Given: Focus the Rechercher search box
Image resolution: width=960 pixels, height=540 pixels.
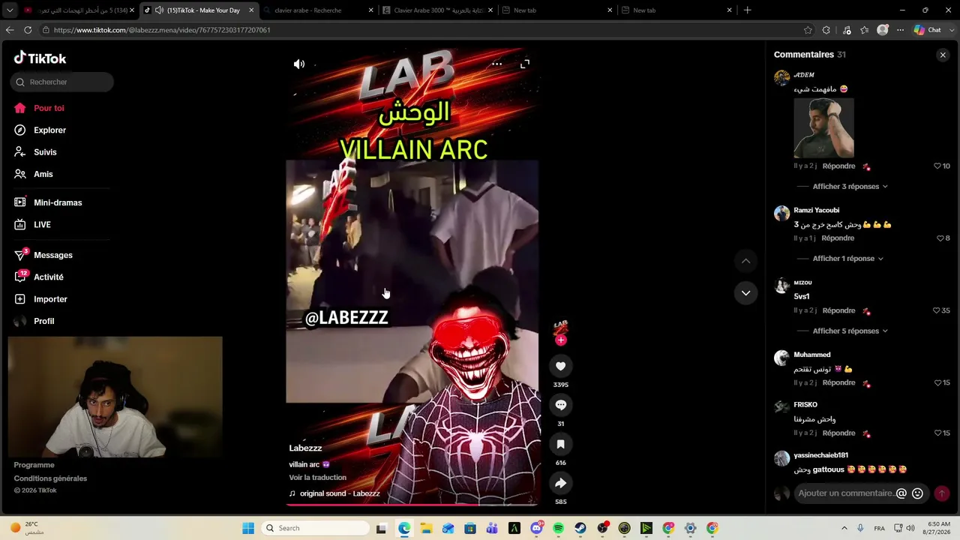Looking at the screenshot, I should (x=62, y=82).
